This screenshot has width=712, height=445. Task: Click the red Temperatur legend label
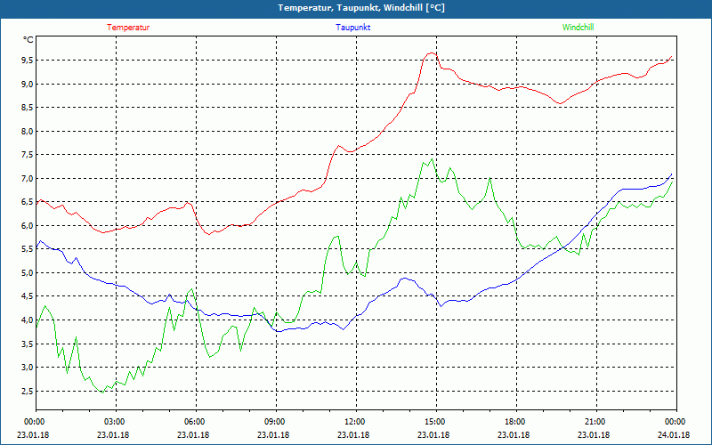128,28
